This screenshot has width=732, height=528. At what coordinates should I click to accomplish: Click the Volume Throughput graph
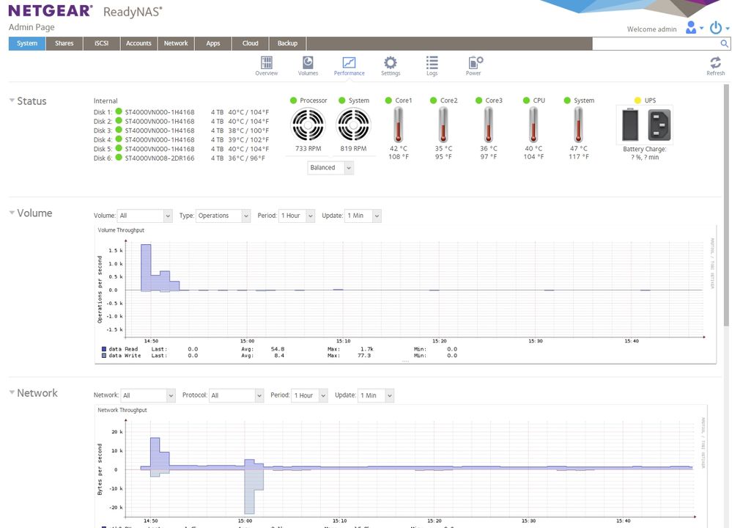(x=405, y=294)
